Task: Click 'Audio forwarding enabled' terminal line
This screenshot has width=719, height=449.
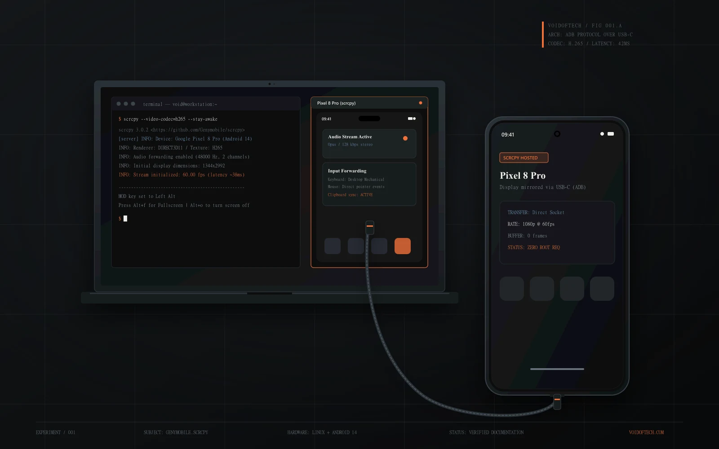Action: pos(184,157)
